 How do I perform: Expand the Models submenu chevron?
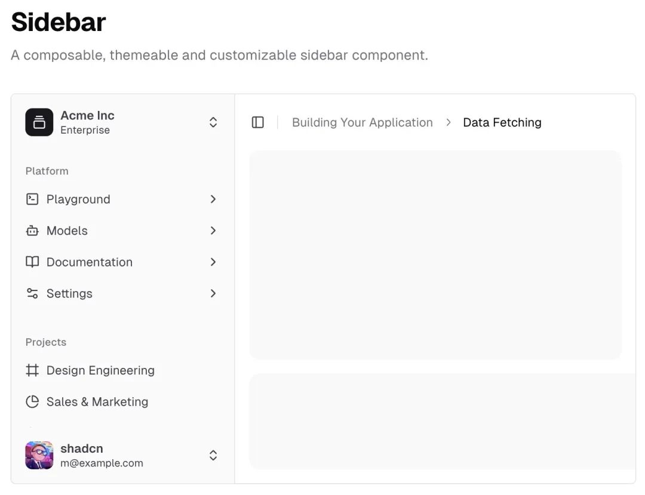(x=213, y=231)
